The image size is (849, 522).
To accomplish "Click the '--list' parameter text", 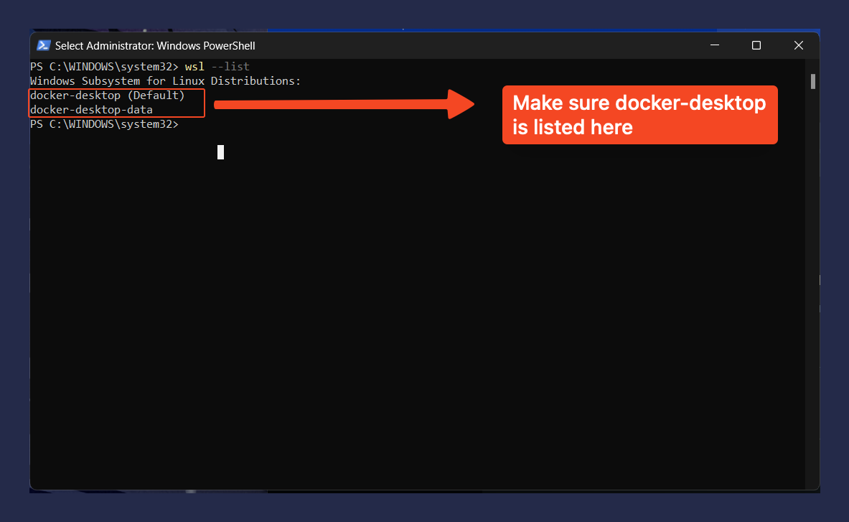I will coord(230,67).
